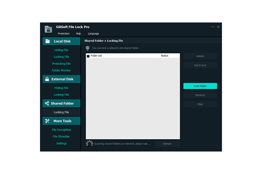Open Locking File under Local Disk
The height and width of the screenshot is (174, 262).
(61, 57)
